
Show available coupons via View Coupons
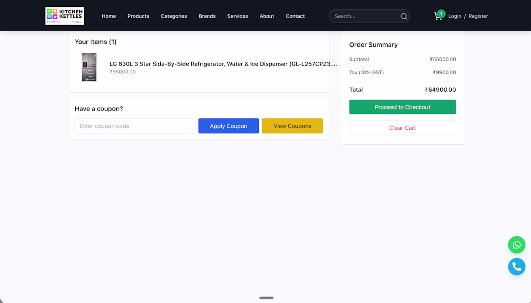click(292, 126)
